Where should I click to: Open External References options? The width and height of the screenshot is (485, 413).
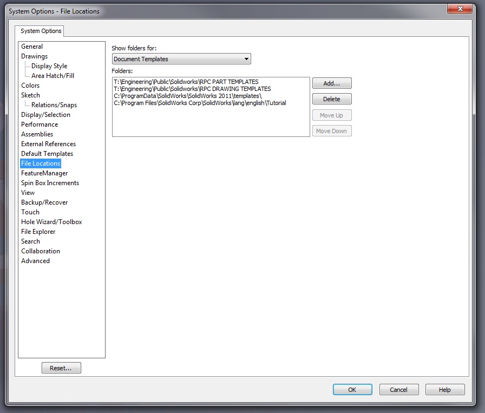(x=48, y=144)
